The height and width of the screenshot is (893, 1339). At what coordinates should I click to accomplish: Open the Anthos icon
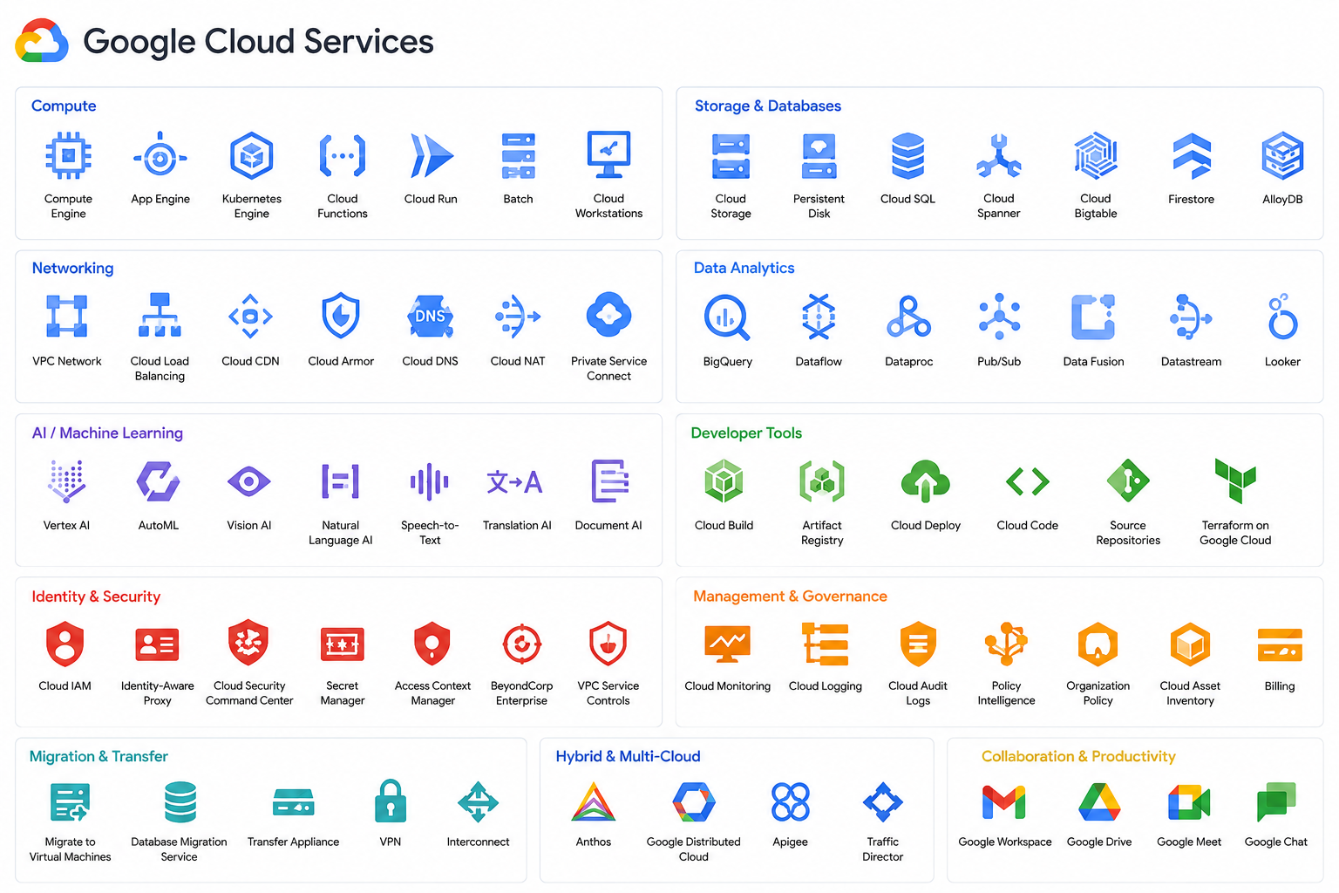coord(593,801)
